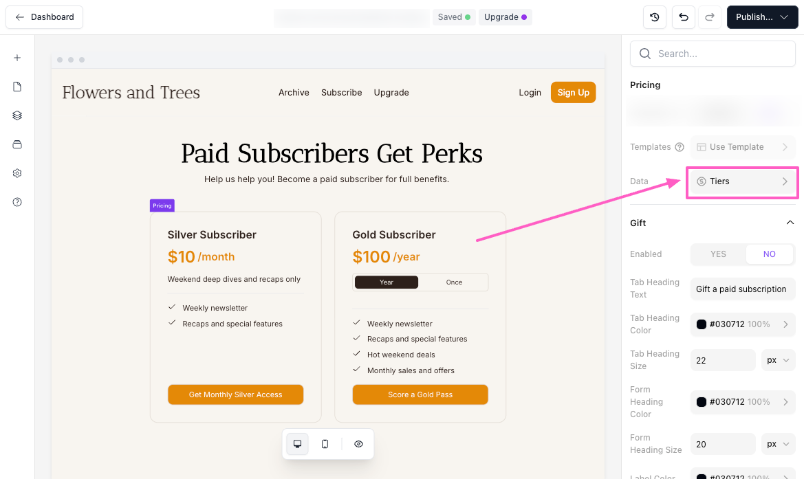The image size is (804, 479).
Task: Open the layers icon in left sidebar
Action: (17, 115)
